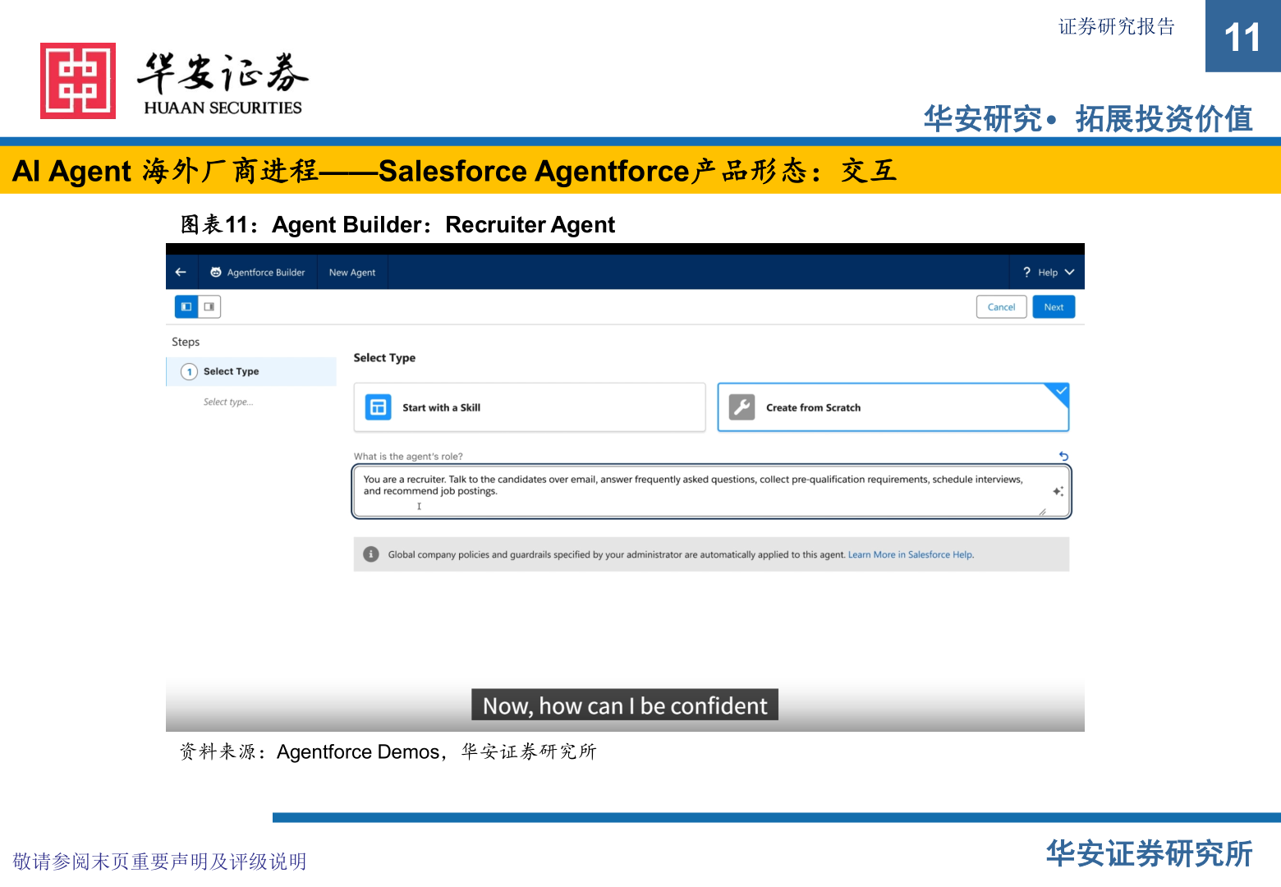
Task: Click the sparkle AI assist icon in role field
Action: tap(1058, 491)
